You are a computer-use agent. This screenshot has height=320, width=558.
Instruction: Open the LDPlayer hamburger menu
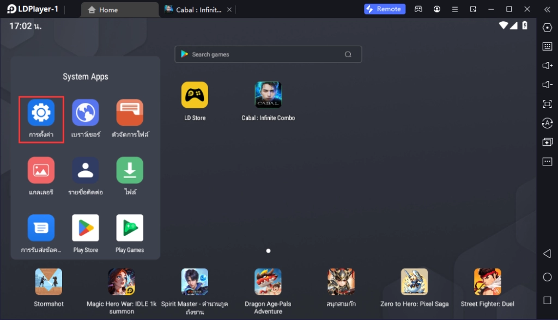pos(455,9)
